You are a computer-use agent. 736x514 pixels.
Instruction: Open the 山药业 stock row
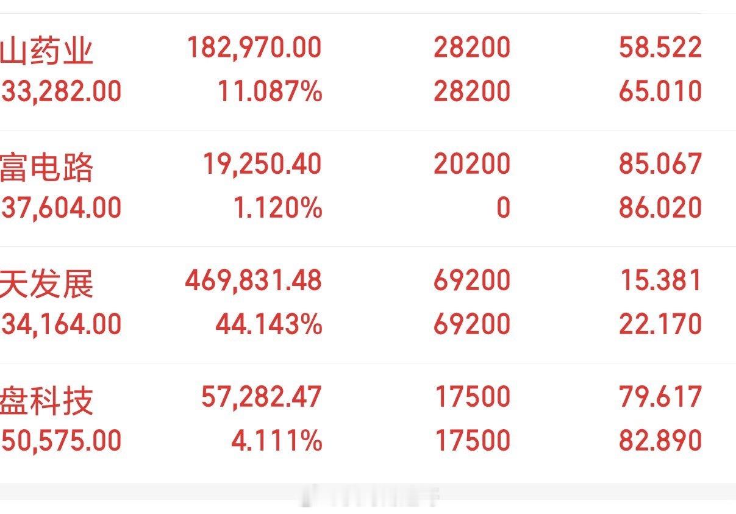click(368, 71)
